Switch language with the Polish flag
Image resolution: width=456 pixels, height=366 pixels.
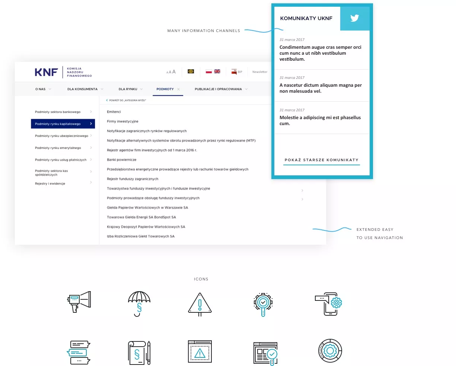(209, 71)
